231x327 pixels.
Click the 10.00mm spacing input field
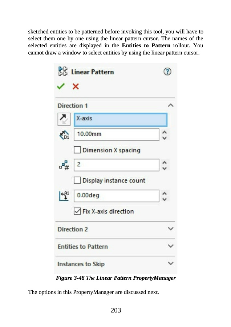(116, 134)
